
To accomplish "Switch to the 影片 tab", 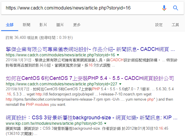I will (43, 25).
